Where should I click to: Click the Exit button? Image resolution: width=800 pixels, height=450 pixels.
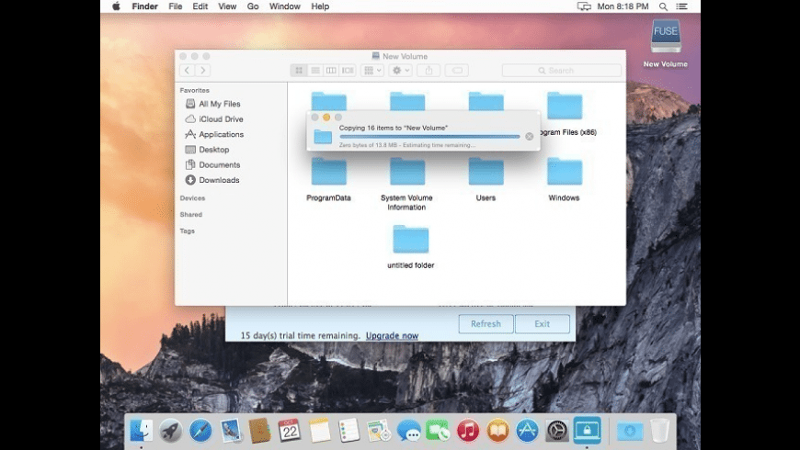pos(542,323)
